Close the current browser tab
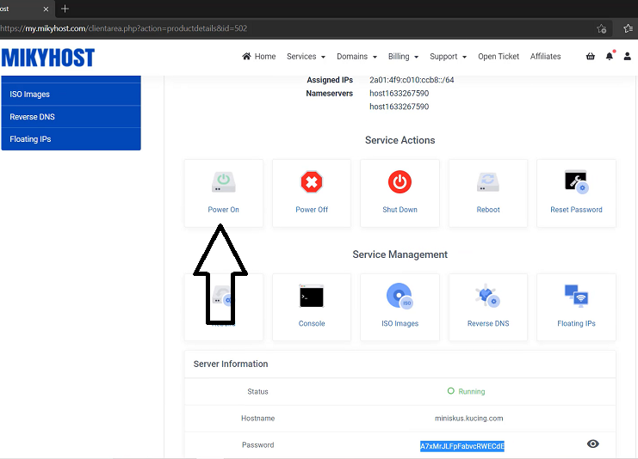Screen dimensions: 638x459 click(46, 9)
